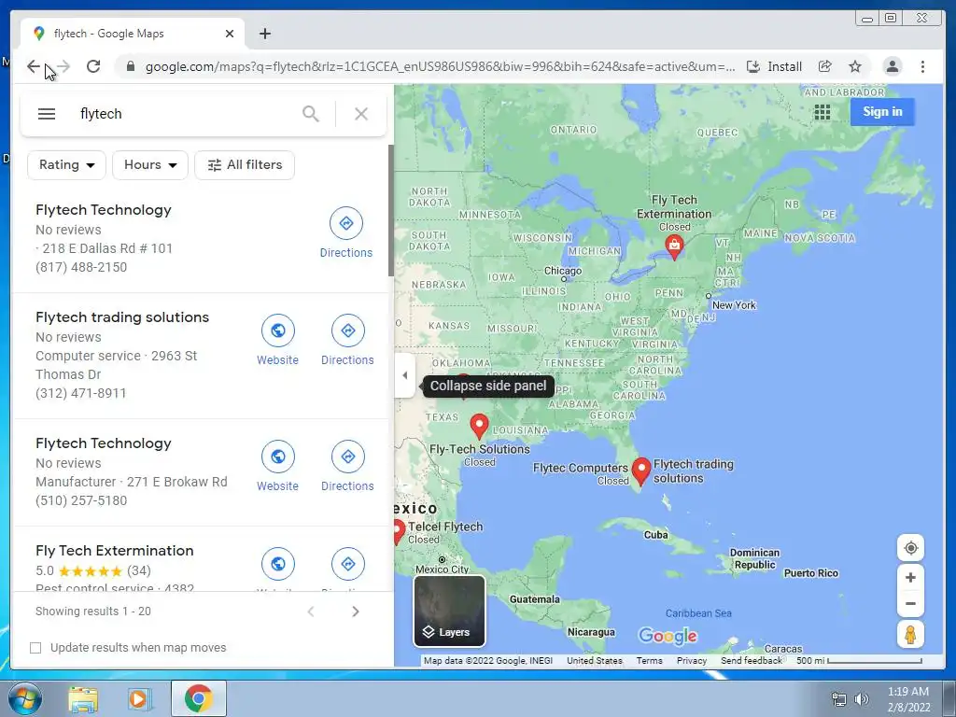Image resolution: width=956 pixels, height=717 pixels.
Task: Bookmark this page with star
Action: click(855, 66)
